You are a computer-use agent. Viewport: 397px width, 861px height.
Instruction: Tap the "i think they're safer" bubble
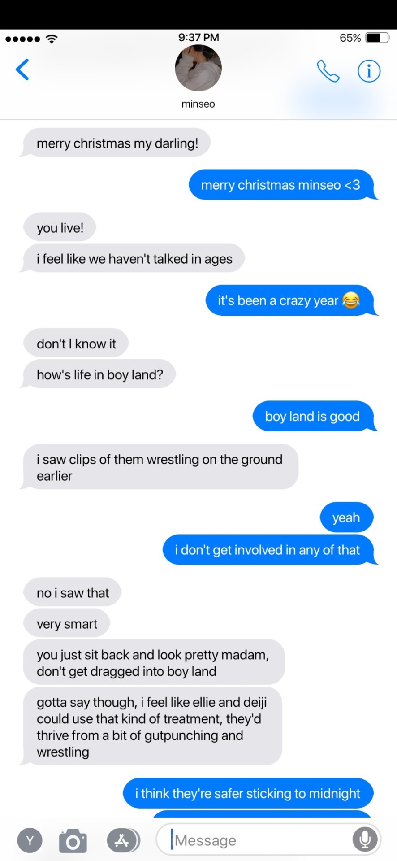tap(248, 793)
